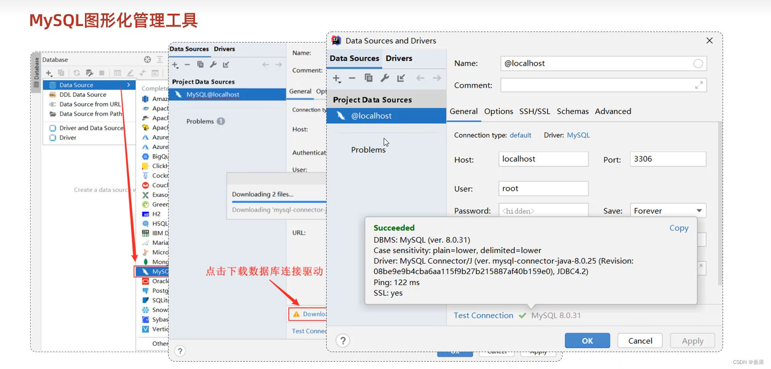Click the collapse-all icon in Database header
Viewport: 771px width, 369px height.
(159, 59)
